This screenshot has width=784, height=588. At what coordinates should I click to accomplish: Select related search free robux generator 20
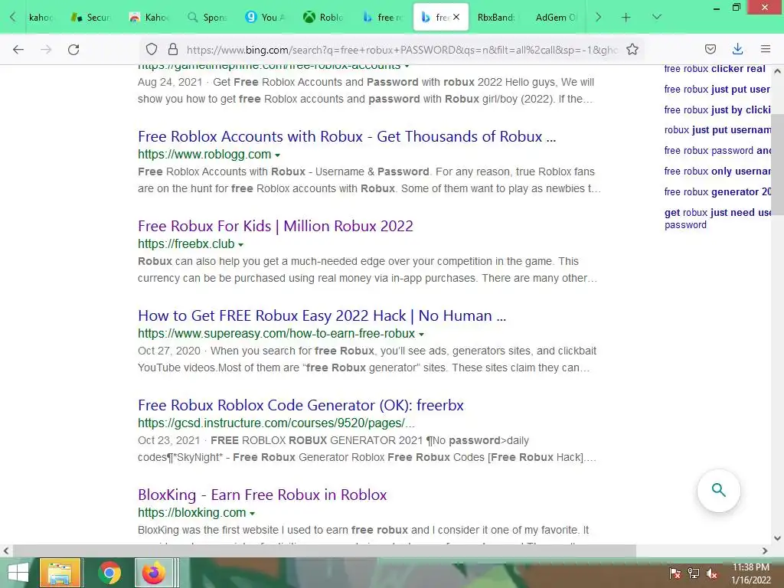point(717,192)
